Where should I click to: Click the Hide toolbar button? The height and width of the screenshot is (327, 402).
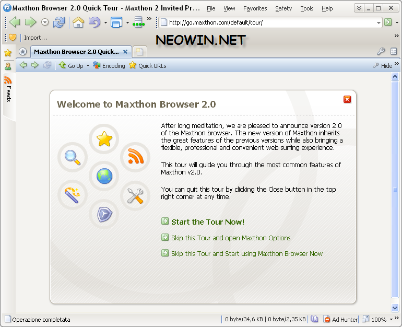383,66
